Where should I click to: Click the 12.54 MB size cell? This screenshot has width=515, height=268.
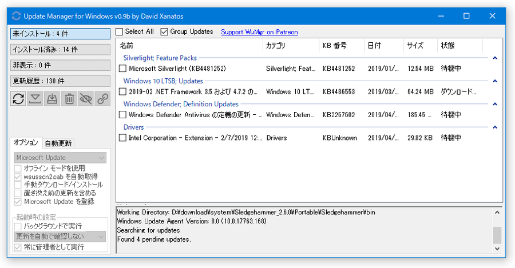pyautogui.click(x=421, y=69)
